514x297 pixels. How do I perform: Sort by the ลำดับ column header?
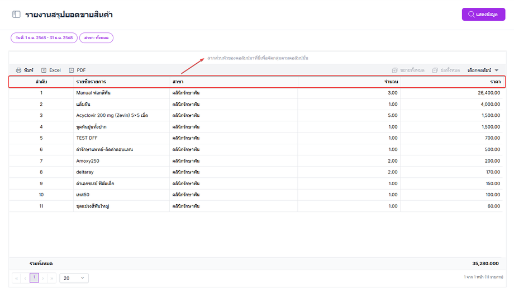point(41,82)
